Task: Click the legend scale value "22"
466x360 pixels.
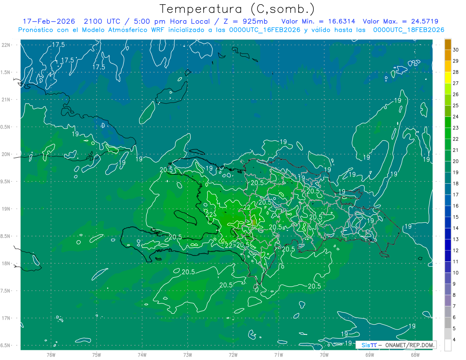Action: pos(456,139)
